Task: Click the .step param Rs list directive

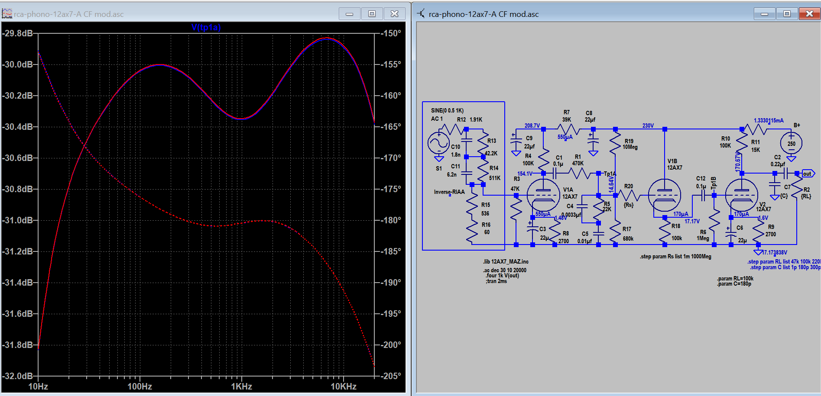Action: (x=675, y=256)
